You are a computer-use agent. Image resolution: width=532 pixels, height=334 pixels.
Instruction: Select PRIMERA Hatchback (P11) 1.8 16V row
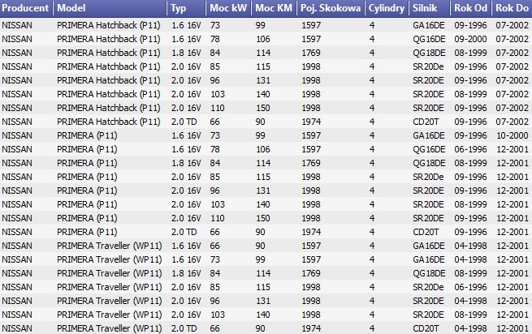coord(266,53)
